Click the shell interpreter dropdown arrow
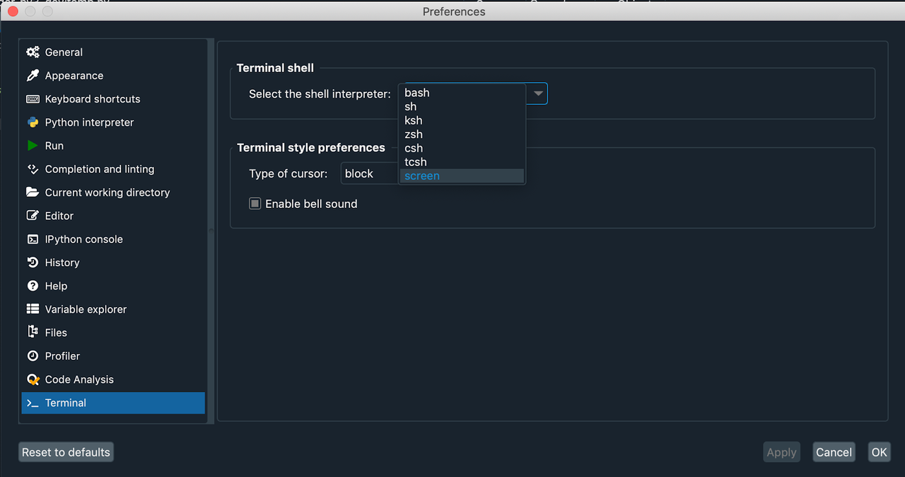 tap(538, 93)
